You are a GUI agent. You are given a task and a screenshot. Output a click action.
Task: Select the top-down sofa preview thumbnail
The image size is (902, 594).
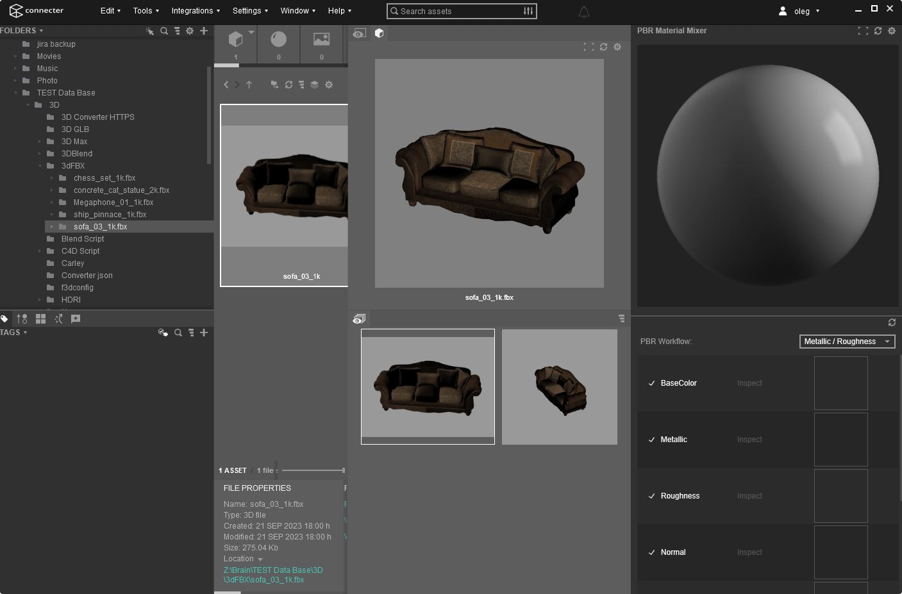[x=559, y=386]
